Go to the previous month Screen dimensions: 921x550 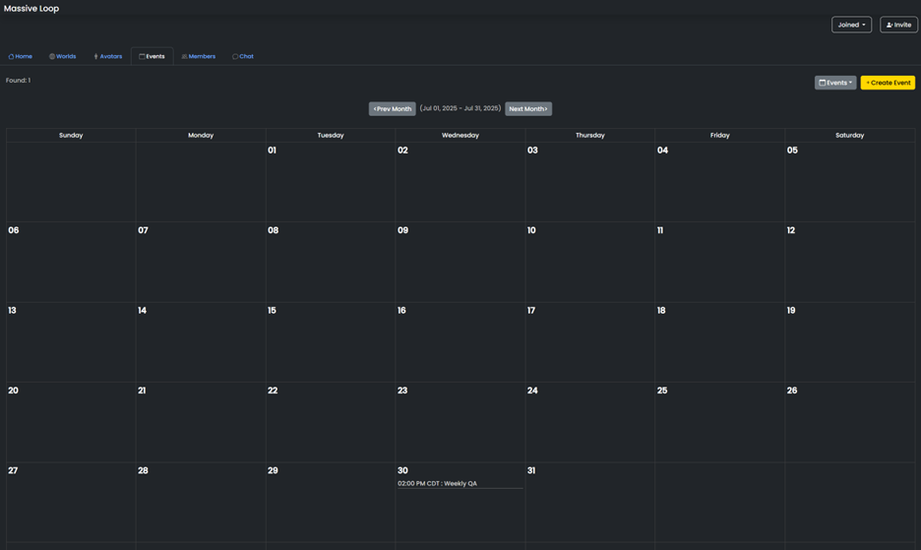click(392, 108)
